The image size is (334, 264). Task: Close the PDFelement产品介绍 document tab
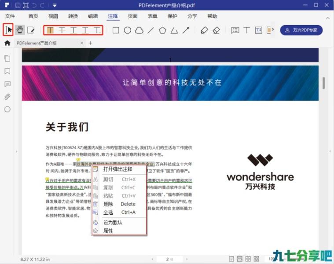click(82, 43)
